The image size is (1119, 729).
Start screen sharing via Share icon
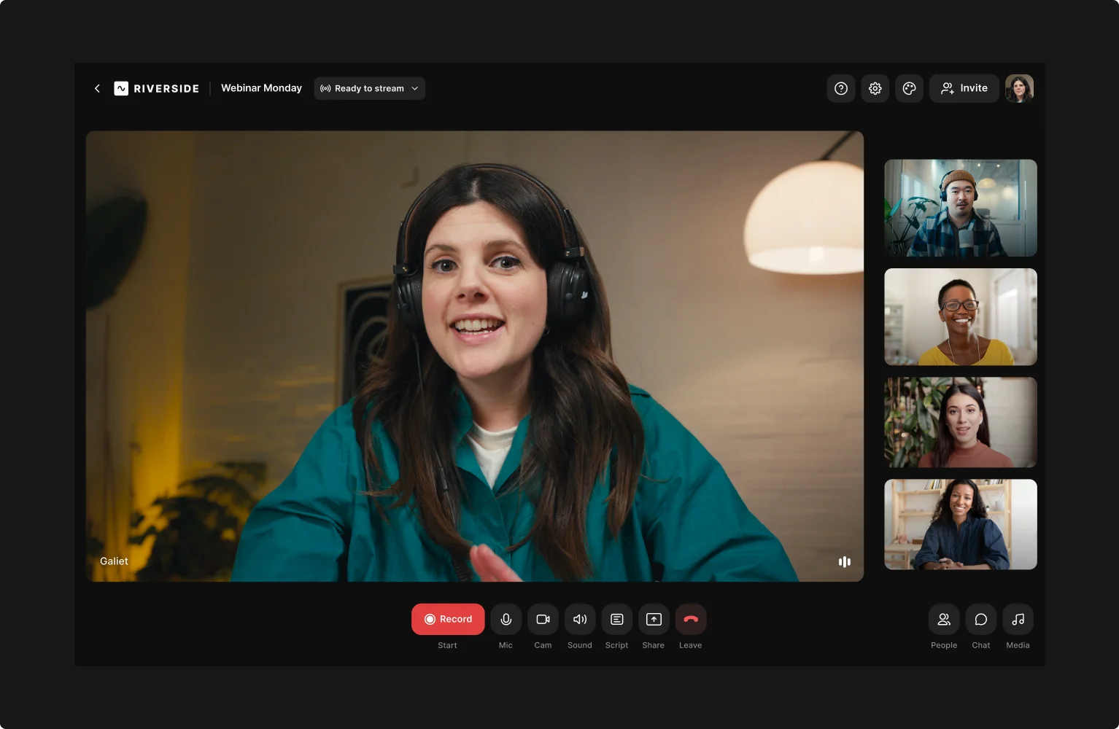click(653, 619)
